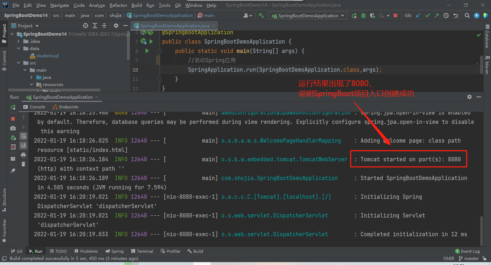Open the TODO tool window
Image resolution: width=491 pixels, height=265 pixels.
58,251
